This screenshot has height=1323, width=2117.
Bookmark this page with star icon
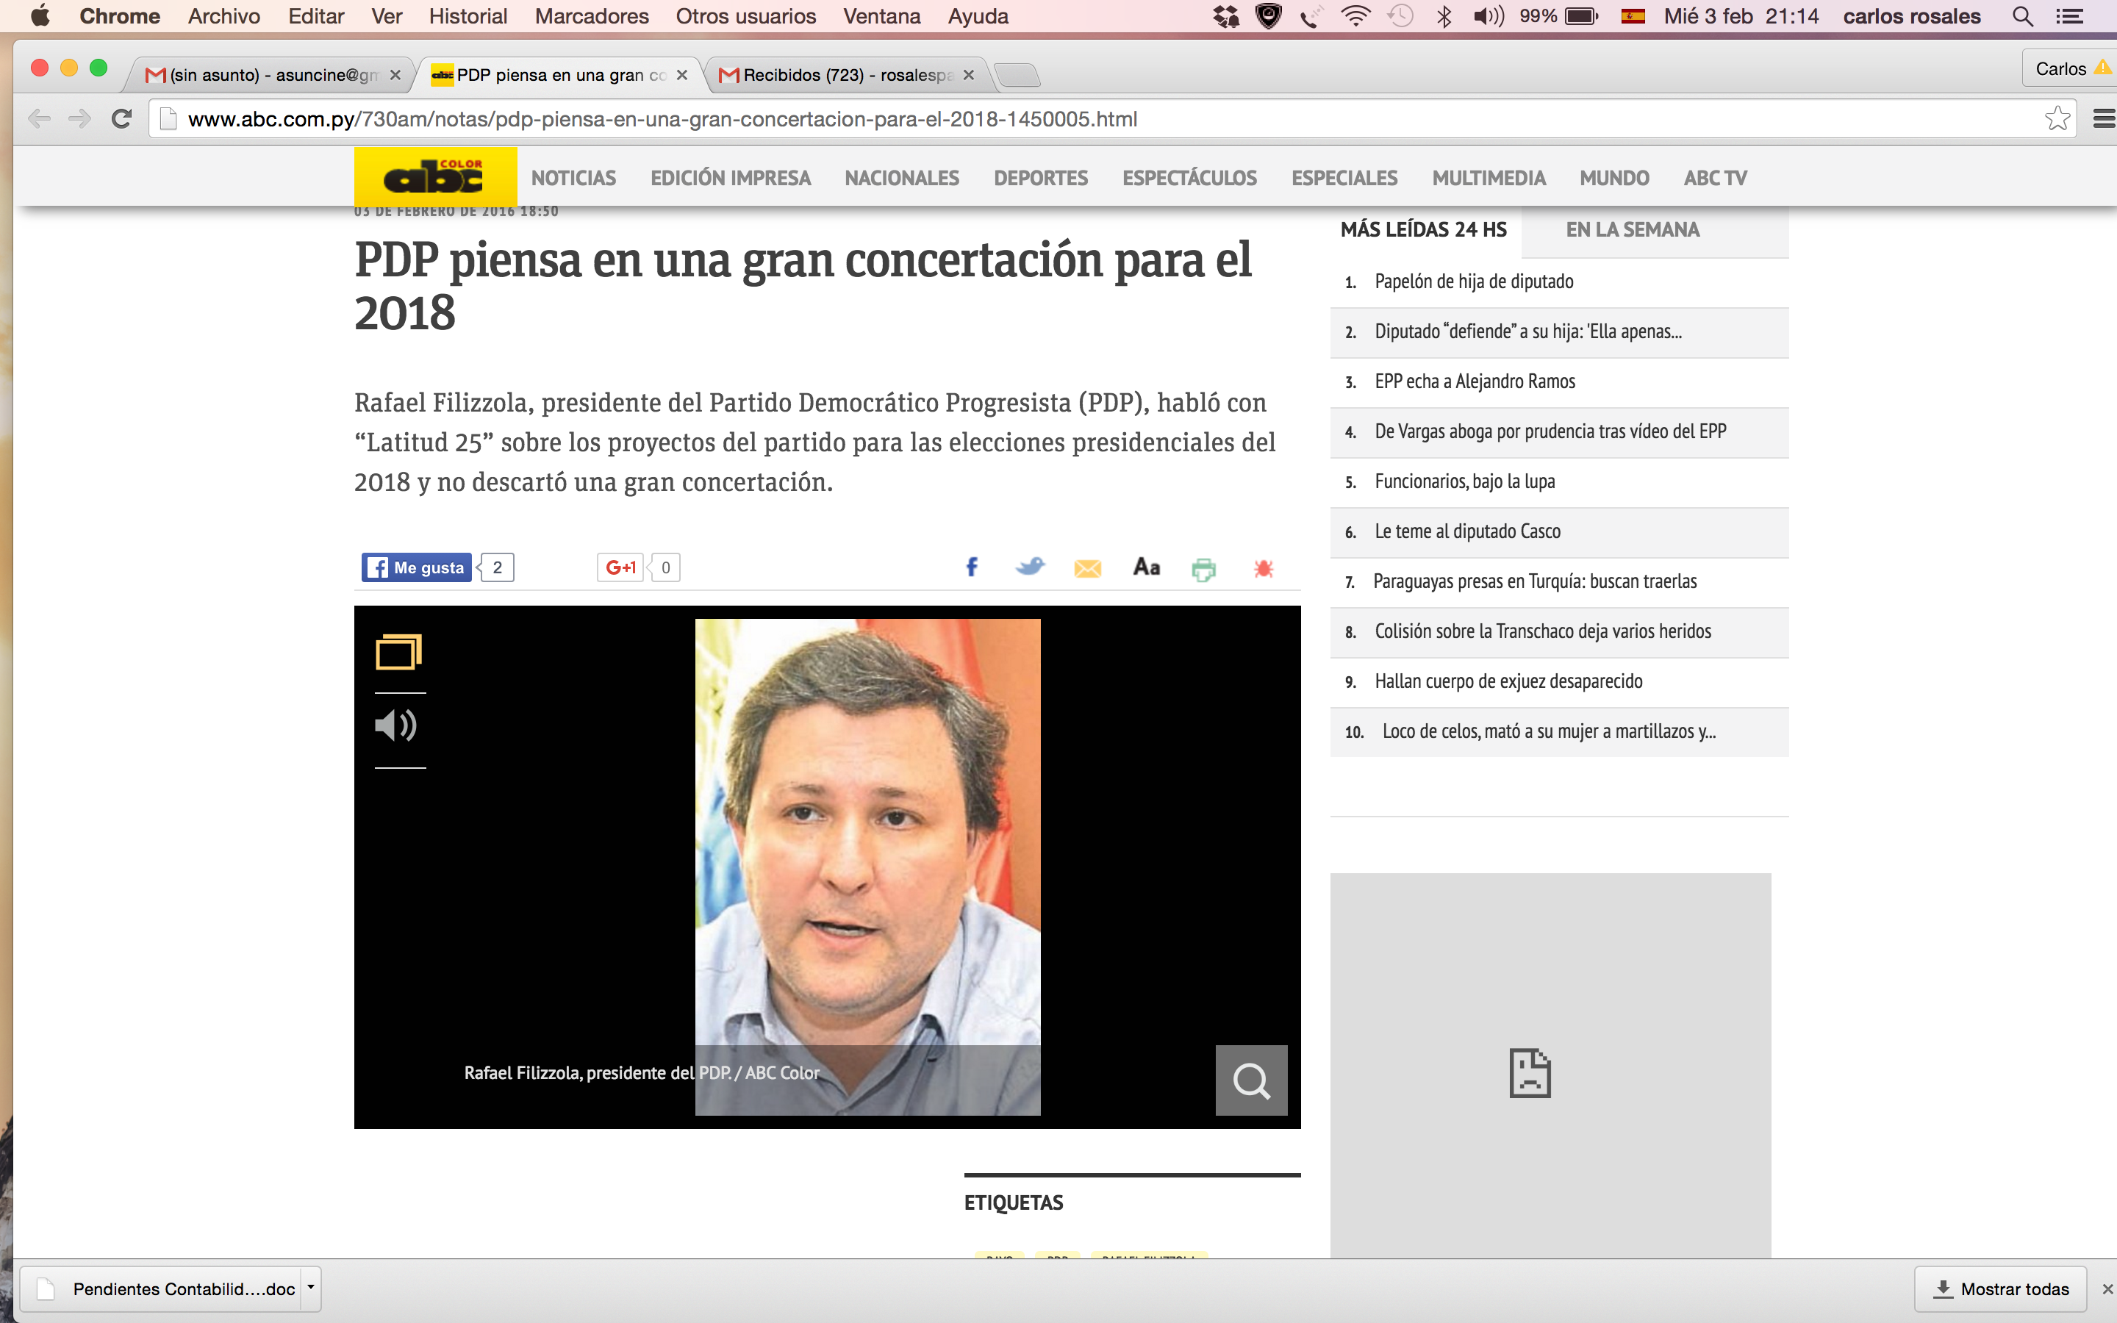click(x=2057, y=118)
